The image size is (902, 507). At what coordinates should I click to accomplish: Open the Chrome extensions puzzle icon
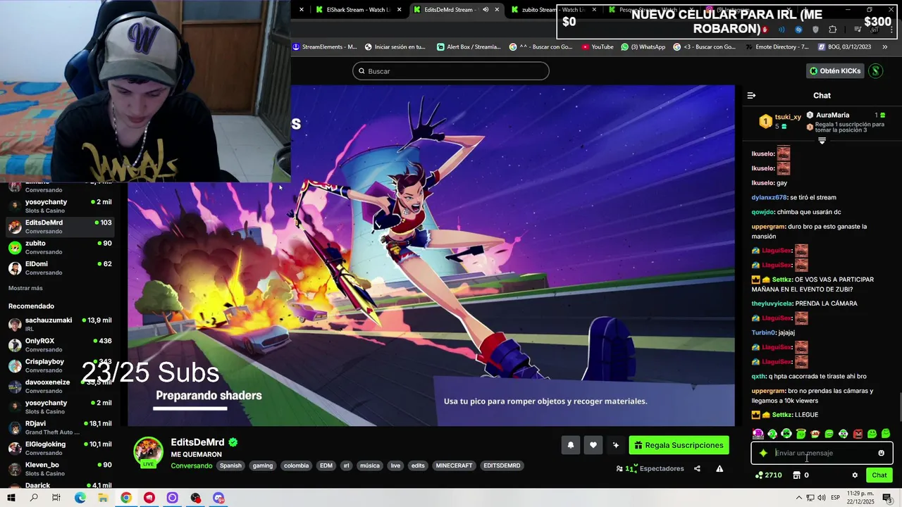[x=833, y=30]
